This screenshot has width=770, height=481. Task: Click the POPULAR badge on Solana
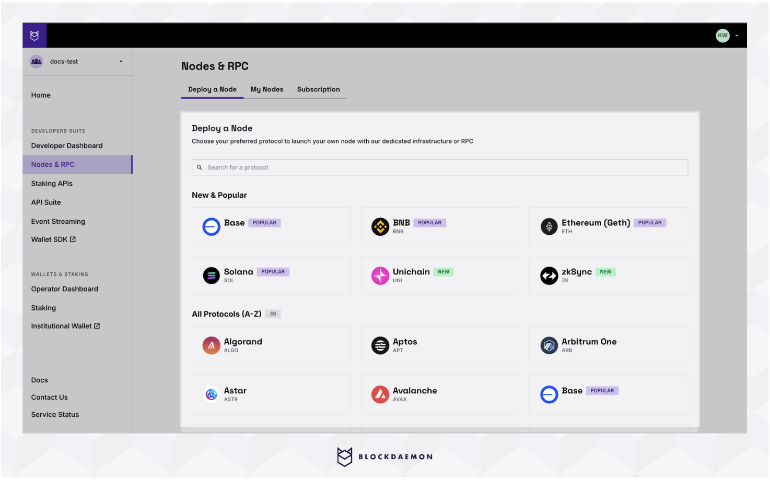(x=273, y=272)
